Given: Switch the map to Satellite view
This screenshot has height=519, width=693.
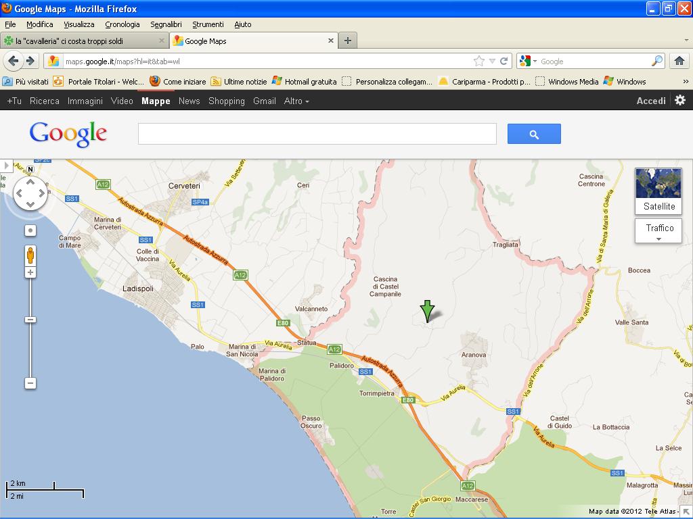Looking at the screenshot, I should (x=658, y=191).
